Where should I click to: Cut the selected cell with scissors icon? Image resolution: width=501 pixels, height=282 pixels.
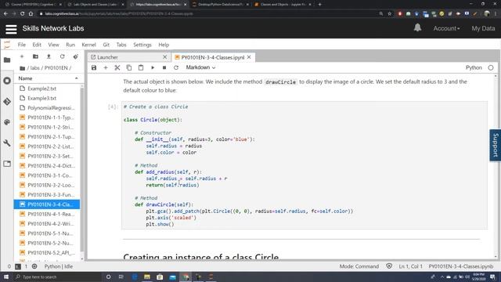coord(117,67)
